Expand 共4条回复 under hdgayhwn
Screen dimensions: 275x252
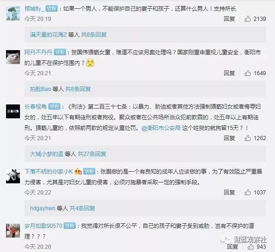(x=82, y=208)
